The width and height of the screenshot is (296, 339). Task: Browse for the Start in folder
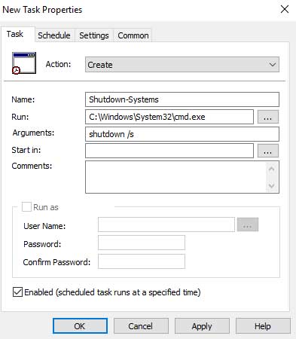[x=268, y=151]
